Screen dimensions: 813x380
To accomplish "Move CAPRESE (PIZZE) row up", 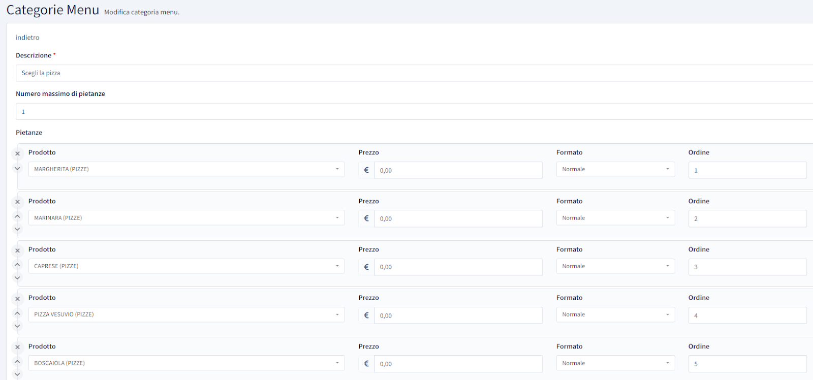I will (x=17, y=265).
